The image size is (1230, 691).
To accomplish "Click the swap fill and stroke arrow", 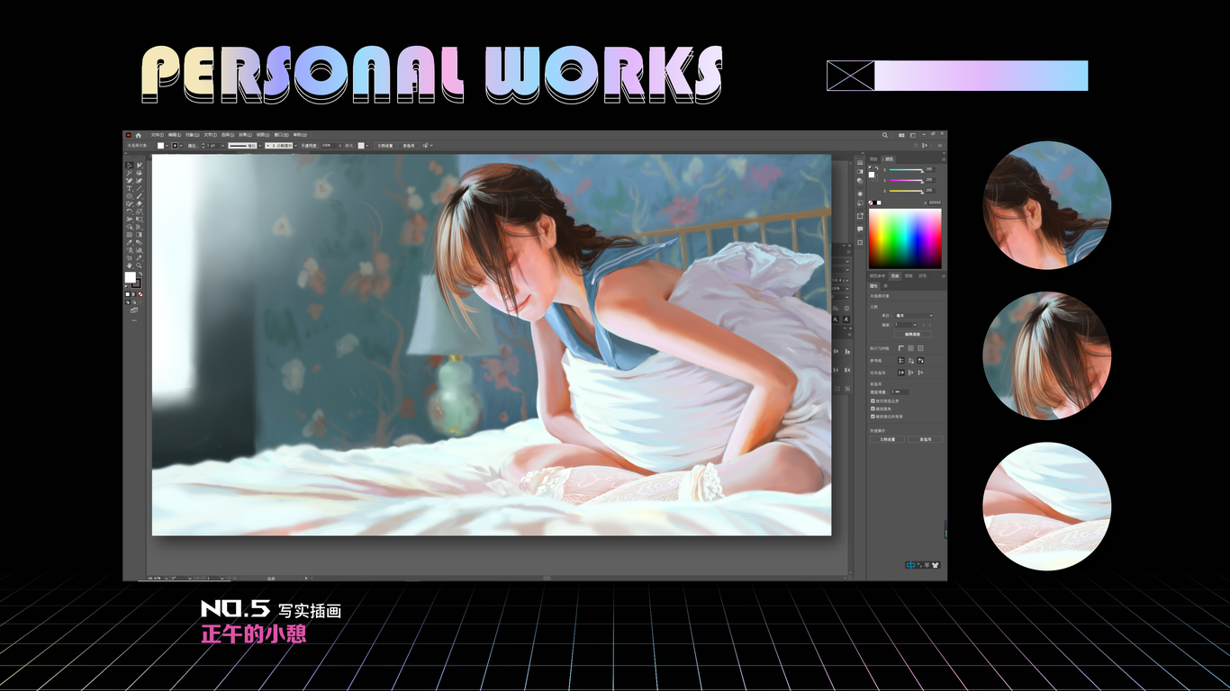I will [141, 274].
